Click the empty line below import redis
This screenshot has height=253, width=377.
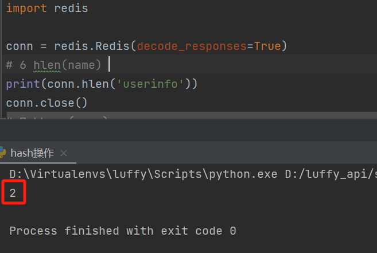(115, 28)
